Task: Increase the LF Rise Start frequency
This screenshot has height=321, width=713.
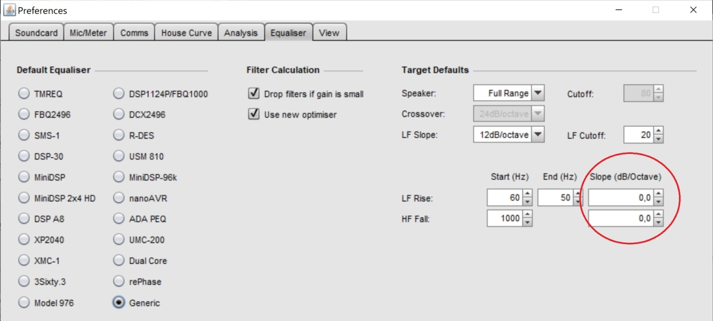Action: [527, 193]
